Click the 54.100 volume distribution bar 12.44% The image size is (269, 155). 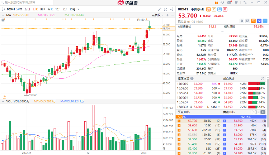256,84
